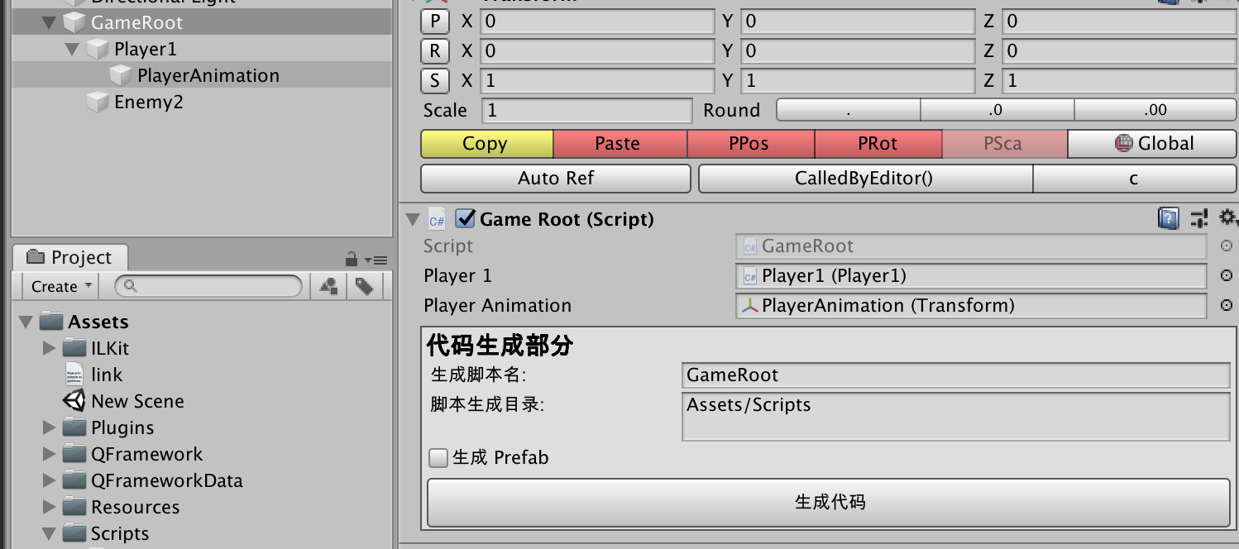This screenshot has height=549, width=1239.
Task: Click the Project search input box
Action: pyautogui.click(x=208, y=286)
